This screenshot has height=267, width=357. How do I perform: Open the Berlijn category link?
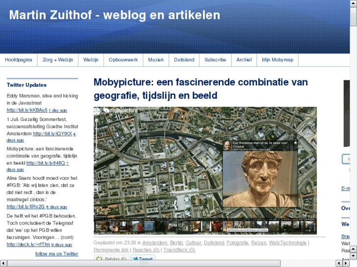[x=176, y=243]
